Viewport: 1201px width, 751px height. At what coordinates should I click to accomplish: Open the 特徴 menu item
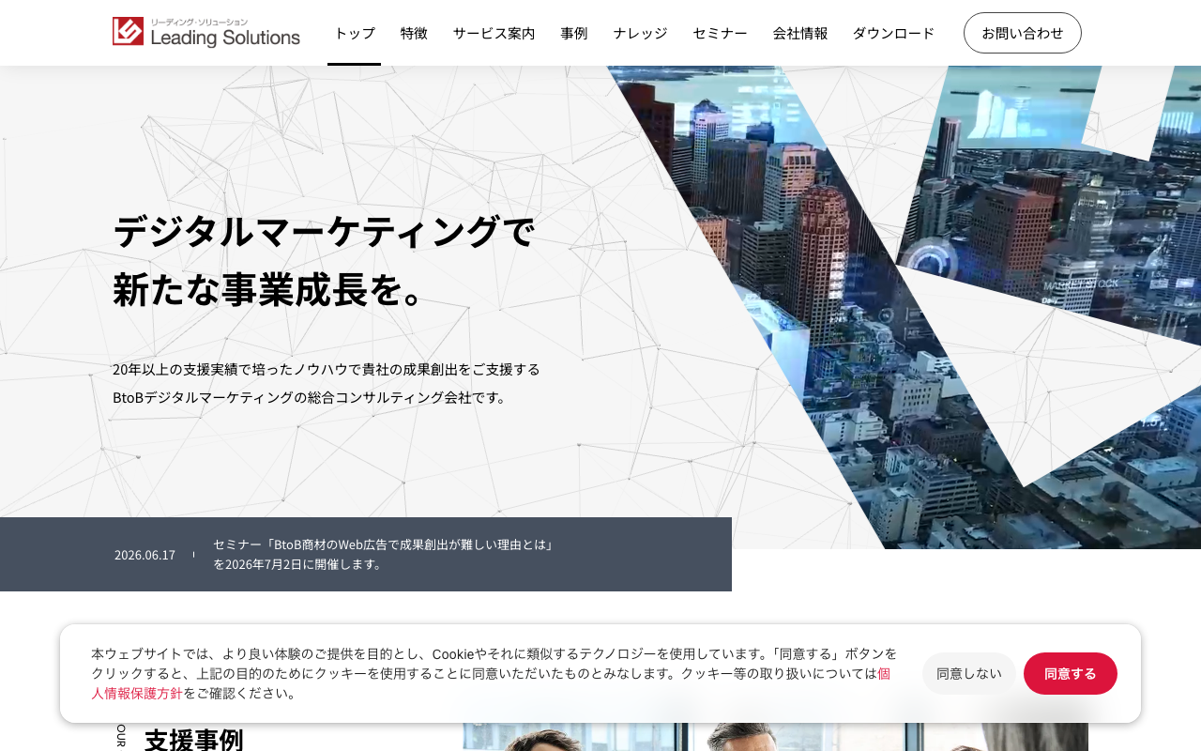pyautogui.click(x=414, y=33)
